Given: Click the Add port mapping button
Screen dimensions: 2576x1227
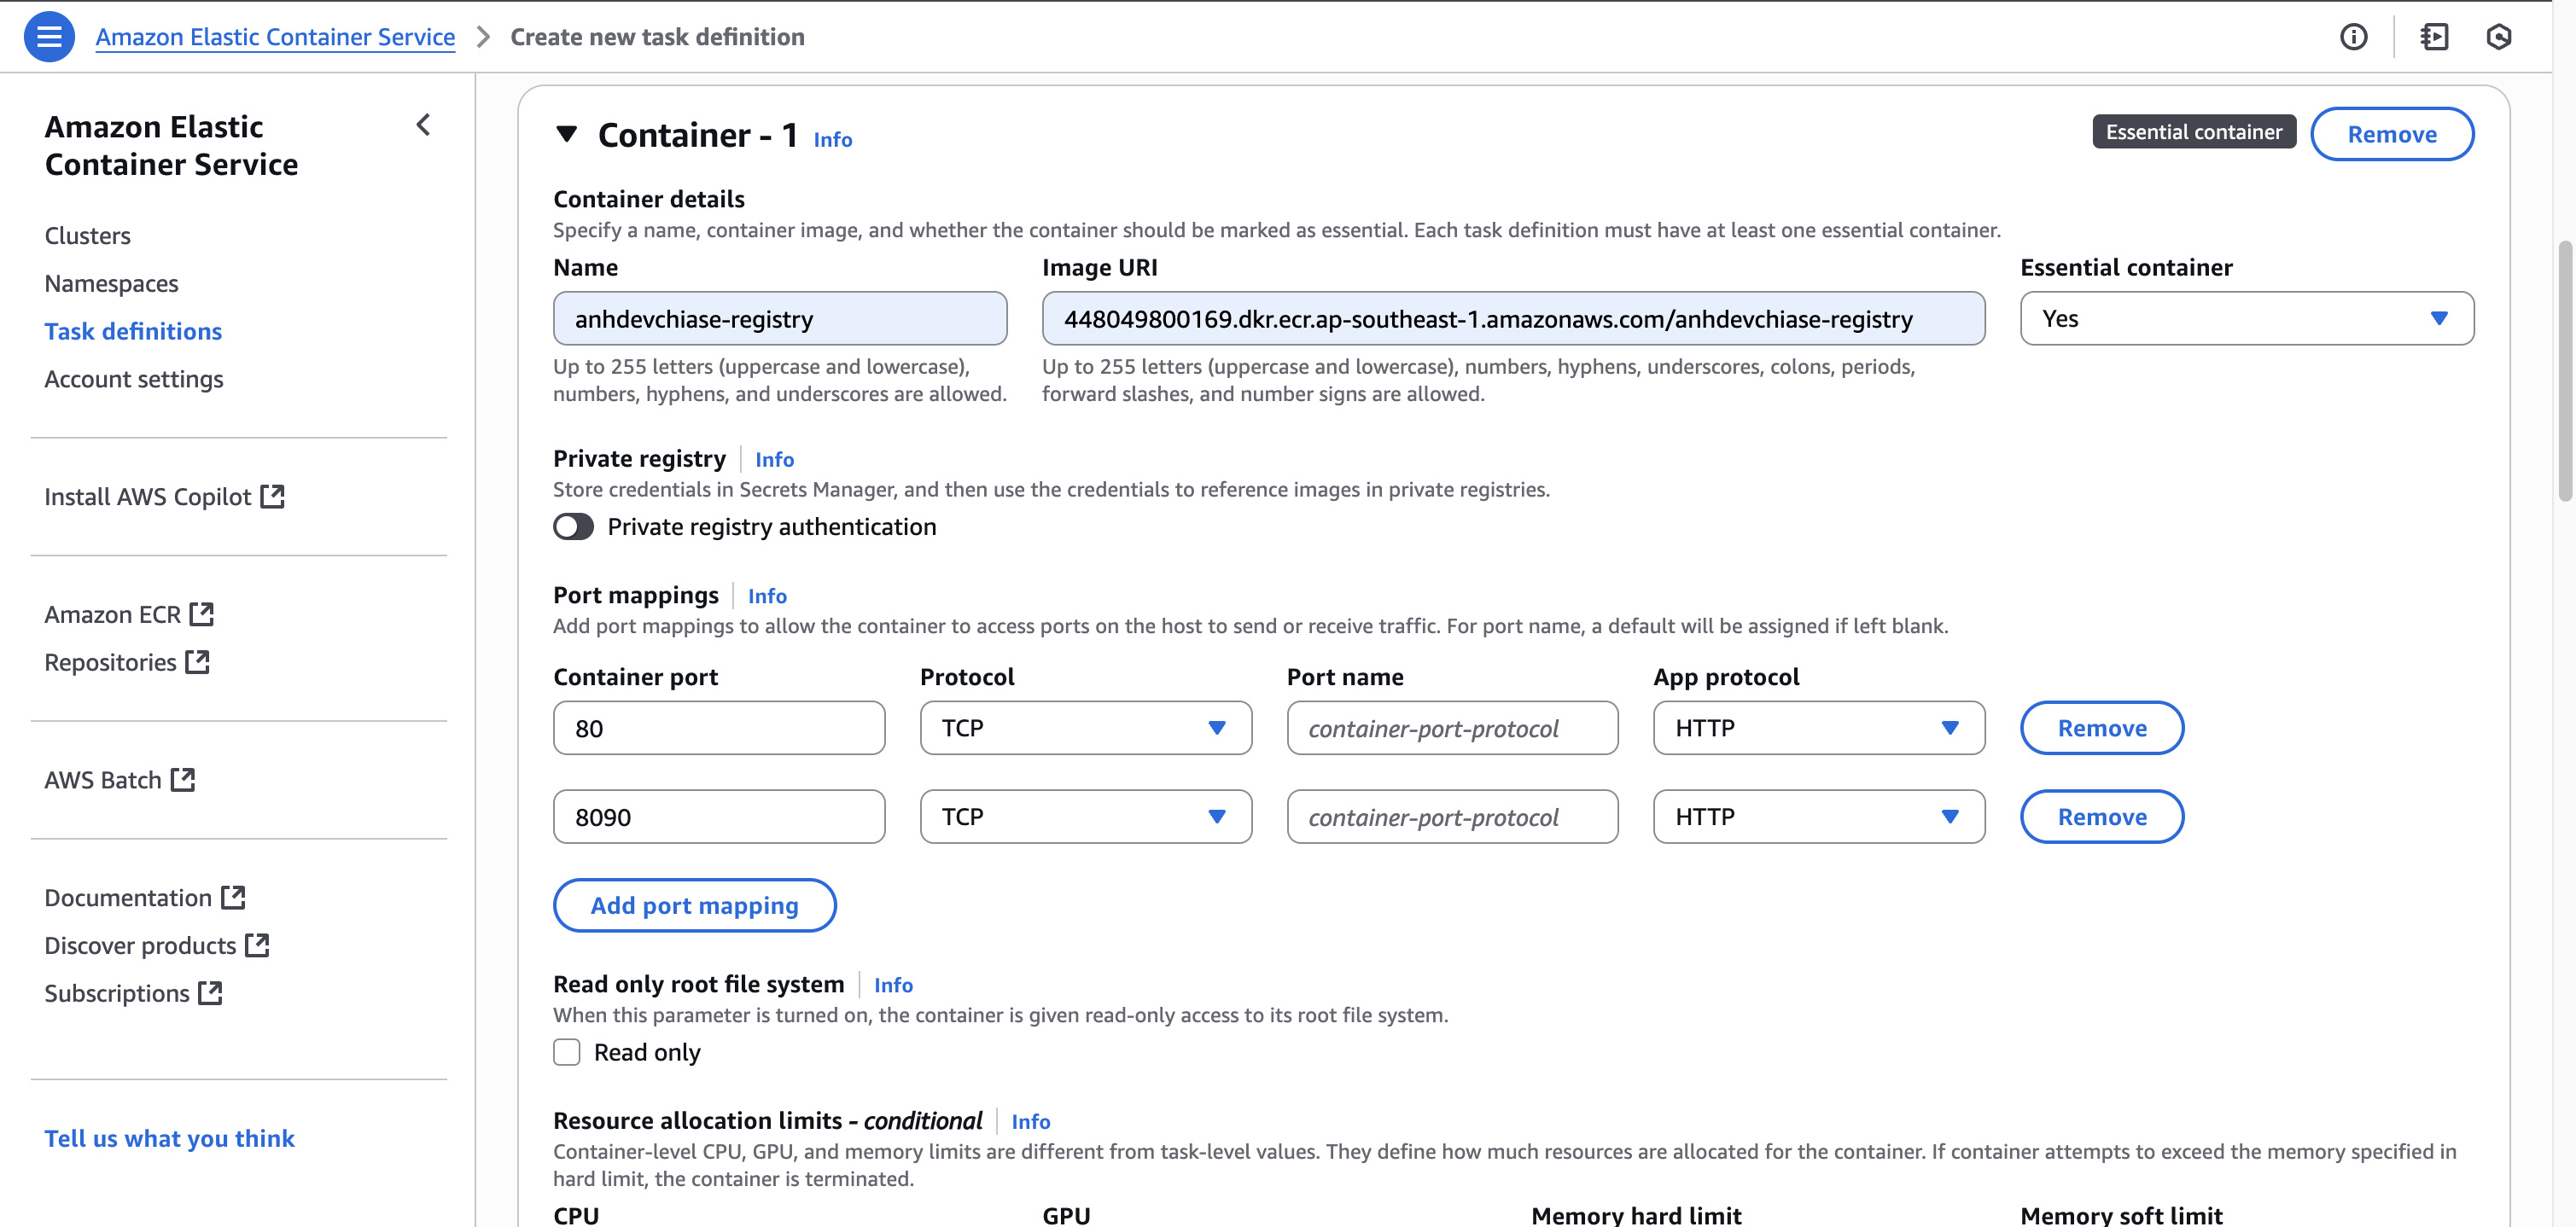Looking at the screenshot, I should [694, 905].
